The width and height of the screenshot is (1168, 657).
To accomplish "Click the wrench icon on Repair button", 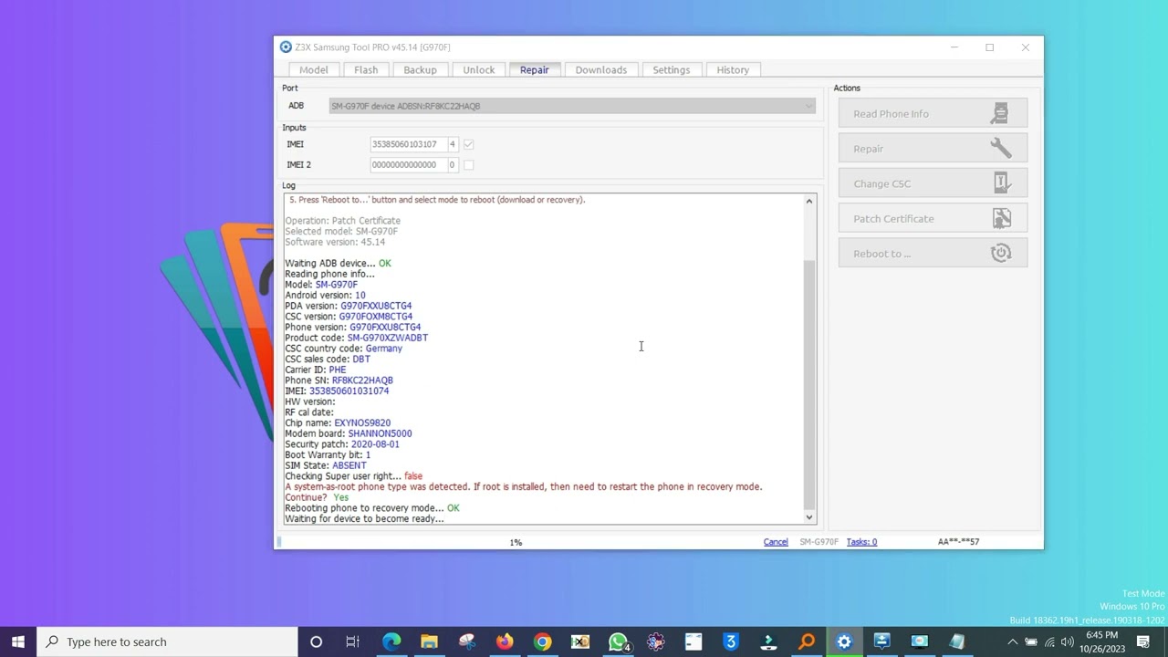I will [x=1000, y=149].
